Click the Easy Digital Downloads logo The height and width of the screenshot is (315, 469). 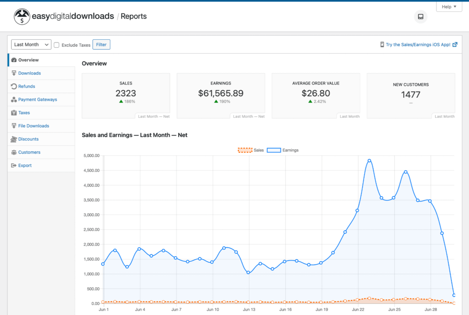coord(22,16)
